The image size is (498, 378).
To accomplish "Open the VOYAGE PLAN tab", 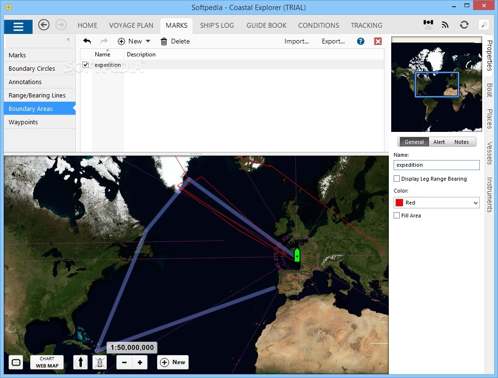I will (x=131, y=25).
